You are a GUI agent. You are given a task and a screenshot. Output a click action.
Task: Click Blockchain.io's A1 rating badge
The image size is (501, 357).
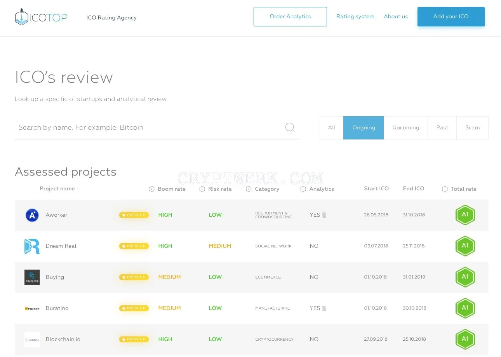465,339
